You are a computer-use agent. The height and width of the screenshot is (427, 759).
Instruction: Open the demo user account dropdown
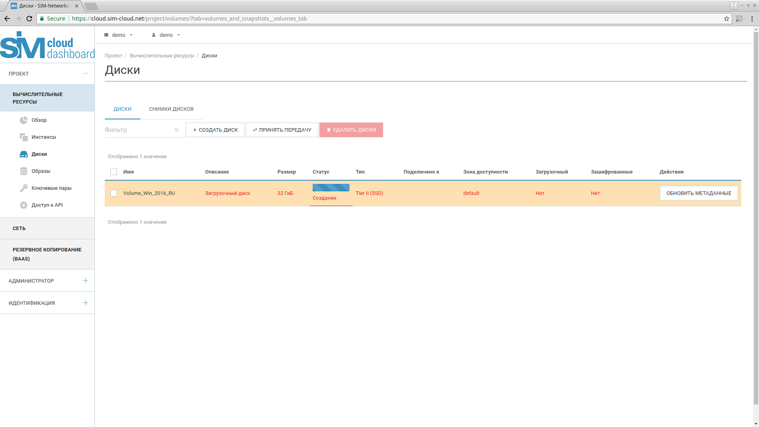[166, 35]
